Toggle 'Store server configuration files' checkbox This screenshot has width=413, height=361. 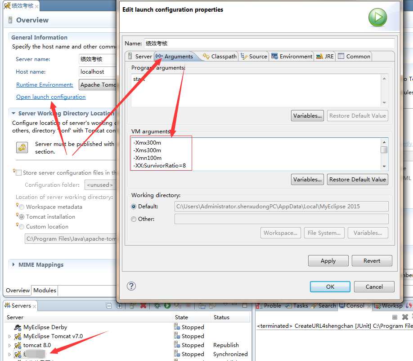pyautogui.click(x=19, y=173)
